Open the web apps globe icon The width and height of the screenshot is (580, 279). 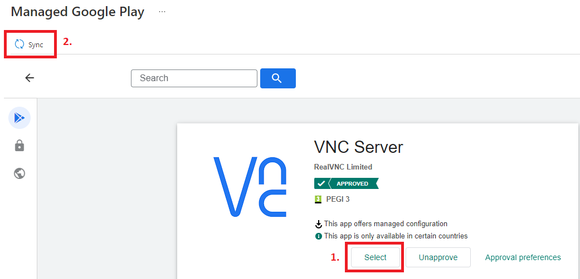[x=20, y=173]
